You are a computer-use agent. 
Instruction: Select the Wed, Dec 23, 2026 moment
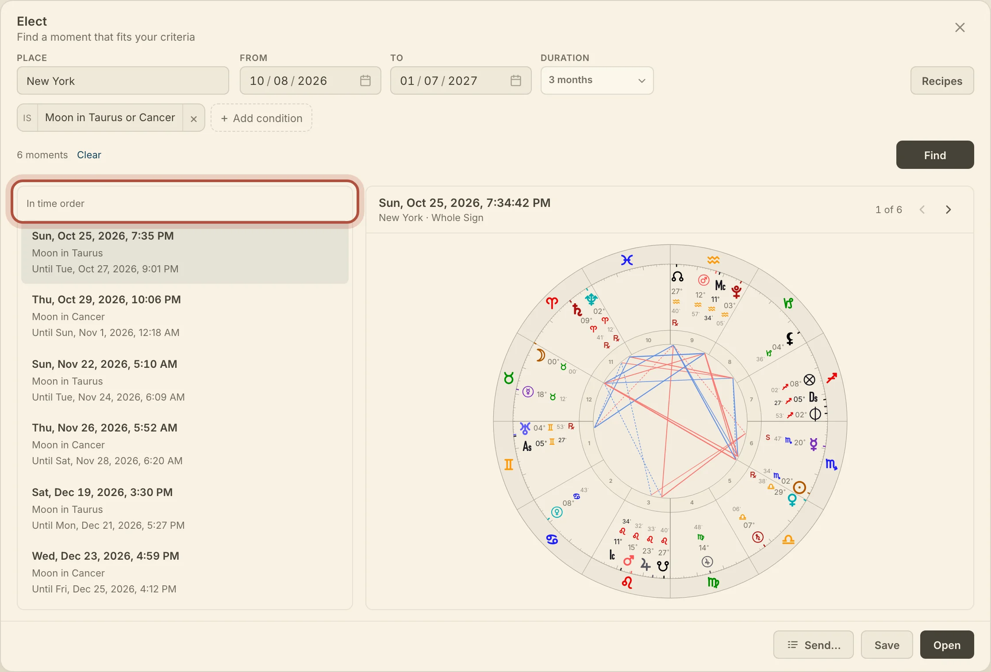coord(185,572)
